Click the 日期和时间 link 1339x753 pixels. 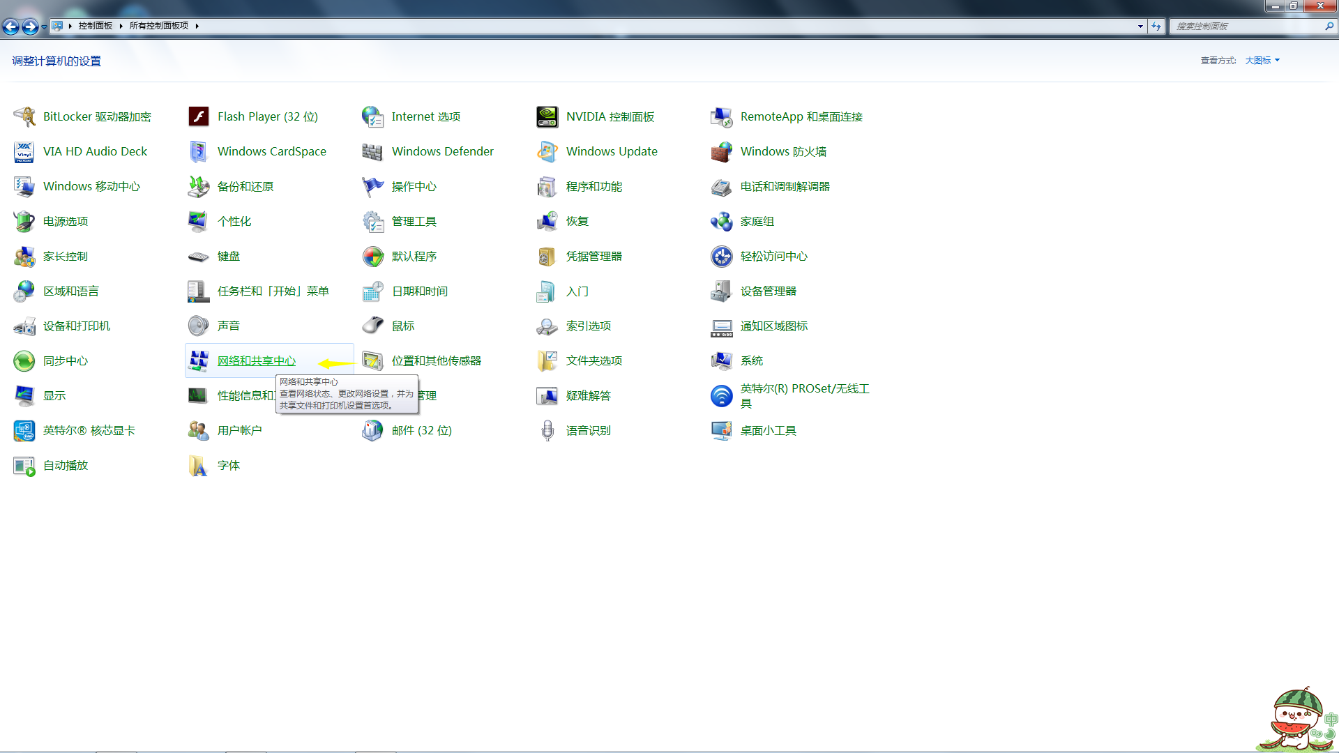coord(420,291)
